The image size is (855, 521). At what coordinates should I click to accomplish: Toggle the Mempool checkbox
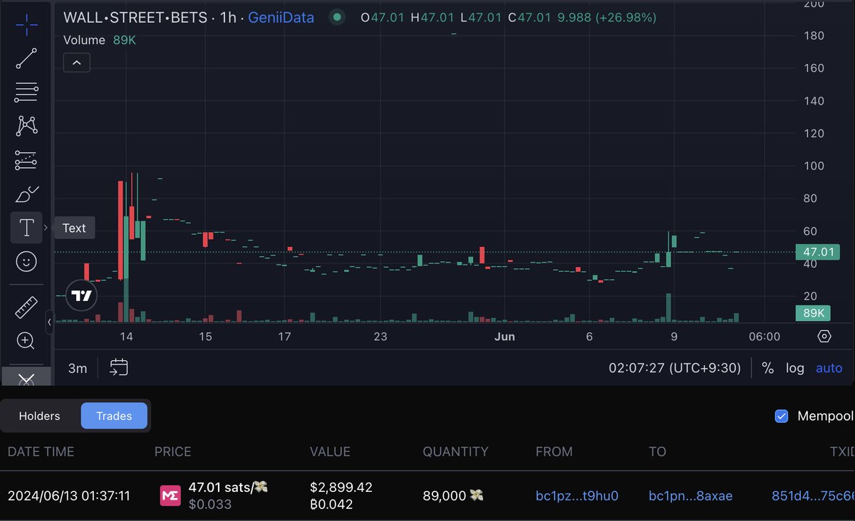[782, 416]
